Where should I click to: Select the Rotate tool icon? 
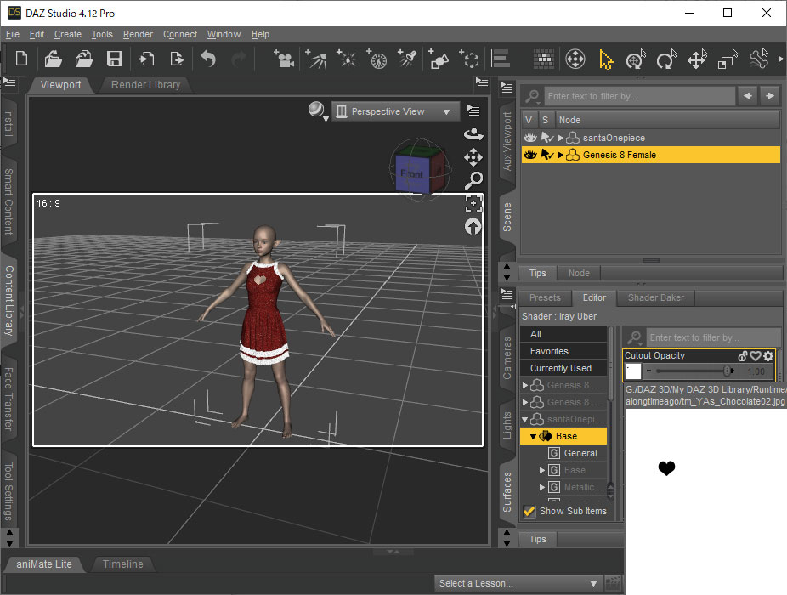click(x=666, y=59)
